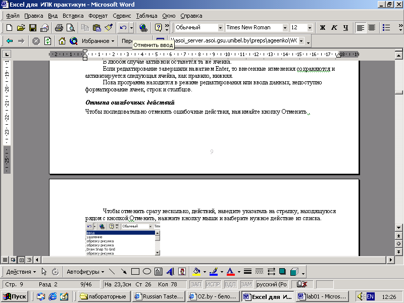Screen dimensions: 404x303
Task: Toggle italic formatting (К)
Action: point(334,28)
